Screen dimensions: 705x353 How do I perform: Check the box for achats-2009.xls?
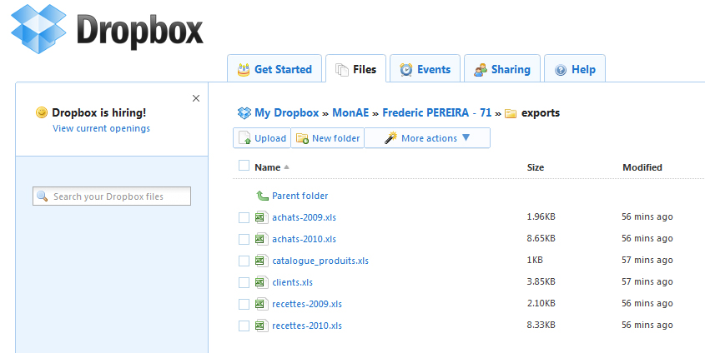coord(244,217)
